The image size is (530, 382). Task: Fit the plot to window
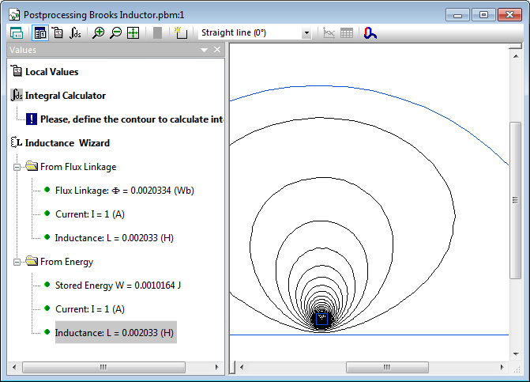coord(133,32)
